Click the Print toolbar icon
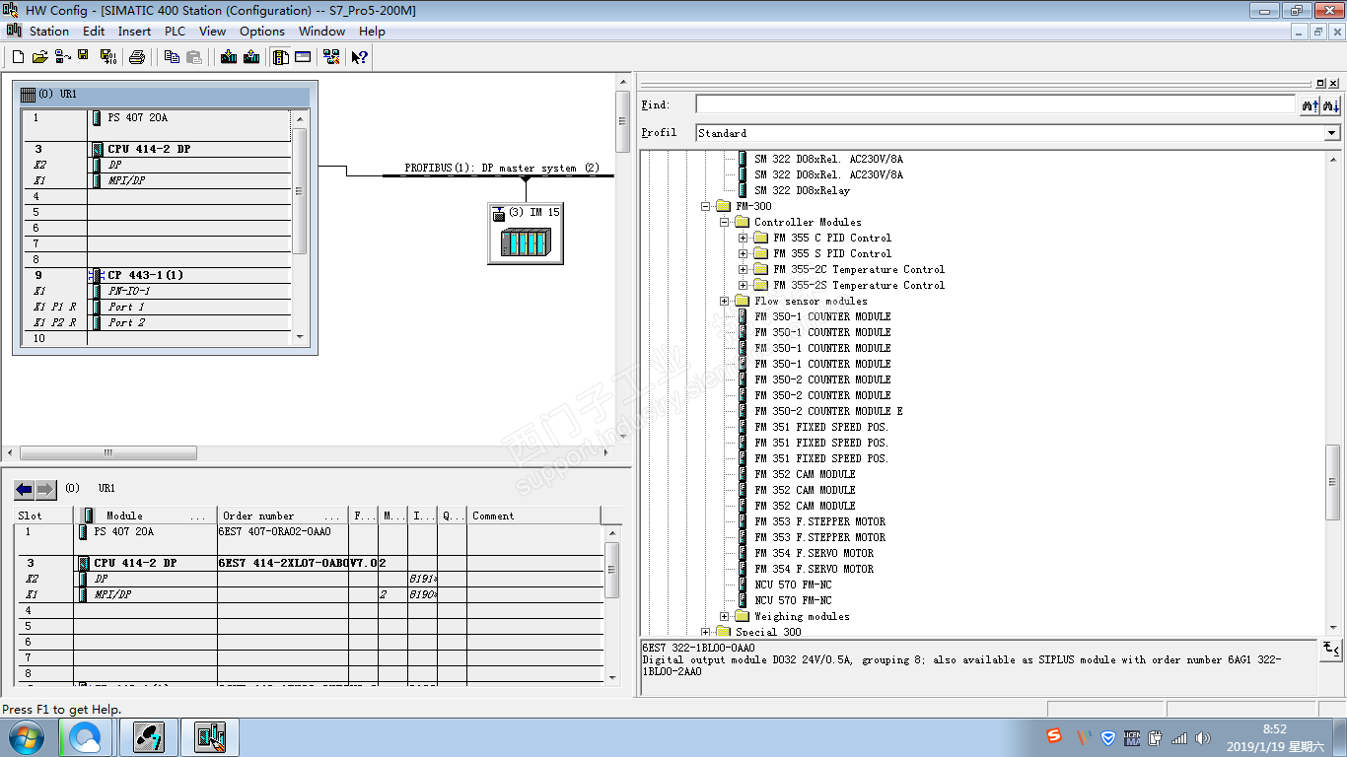This screenshot has width=1347, height=757. click(137, 57)
